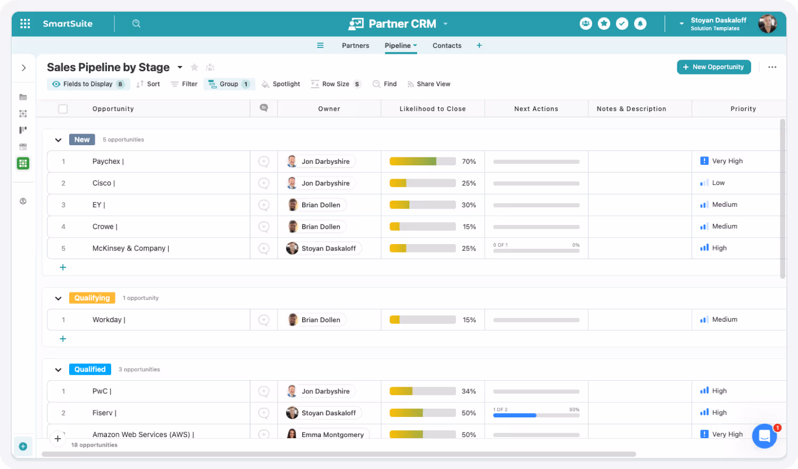Open the folder icon in left sidebar
The image size is (798, 469).
tap(23, 97)
